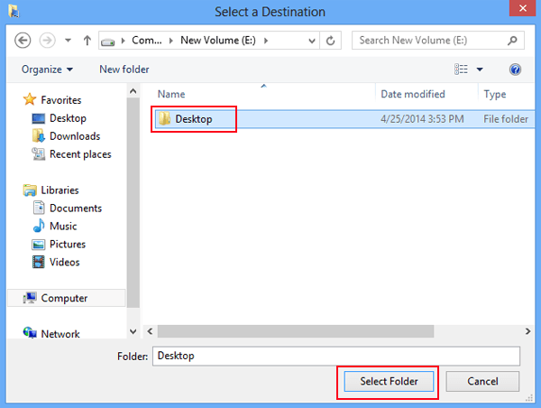The width and height of the screenshot is (541, 408).
Task: Go up one folder level
Action: 87,41
